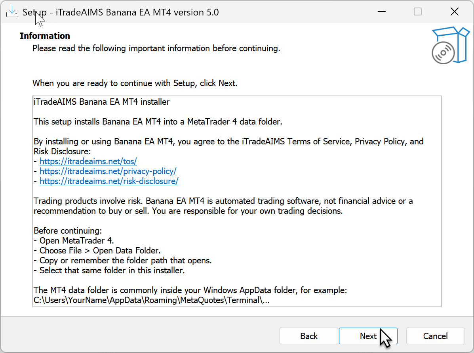Click the "- Open MetaTrader 4." line
The width and height of the screenshot is (474, 353).
tap(74, 241)
